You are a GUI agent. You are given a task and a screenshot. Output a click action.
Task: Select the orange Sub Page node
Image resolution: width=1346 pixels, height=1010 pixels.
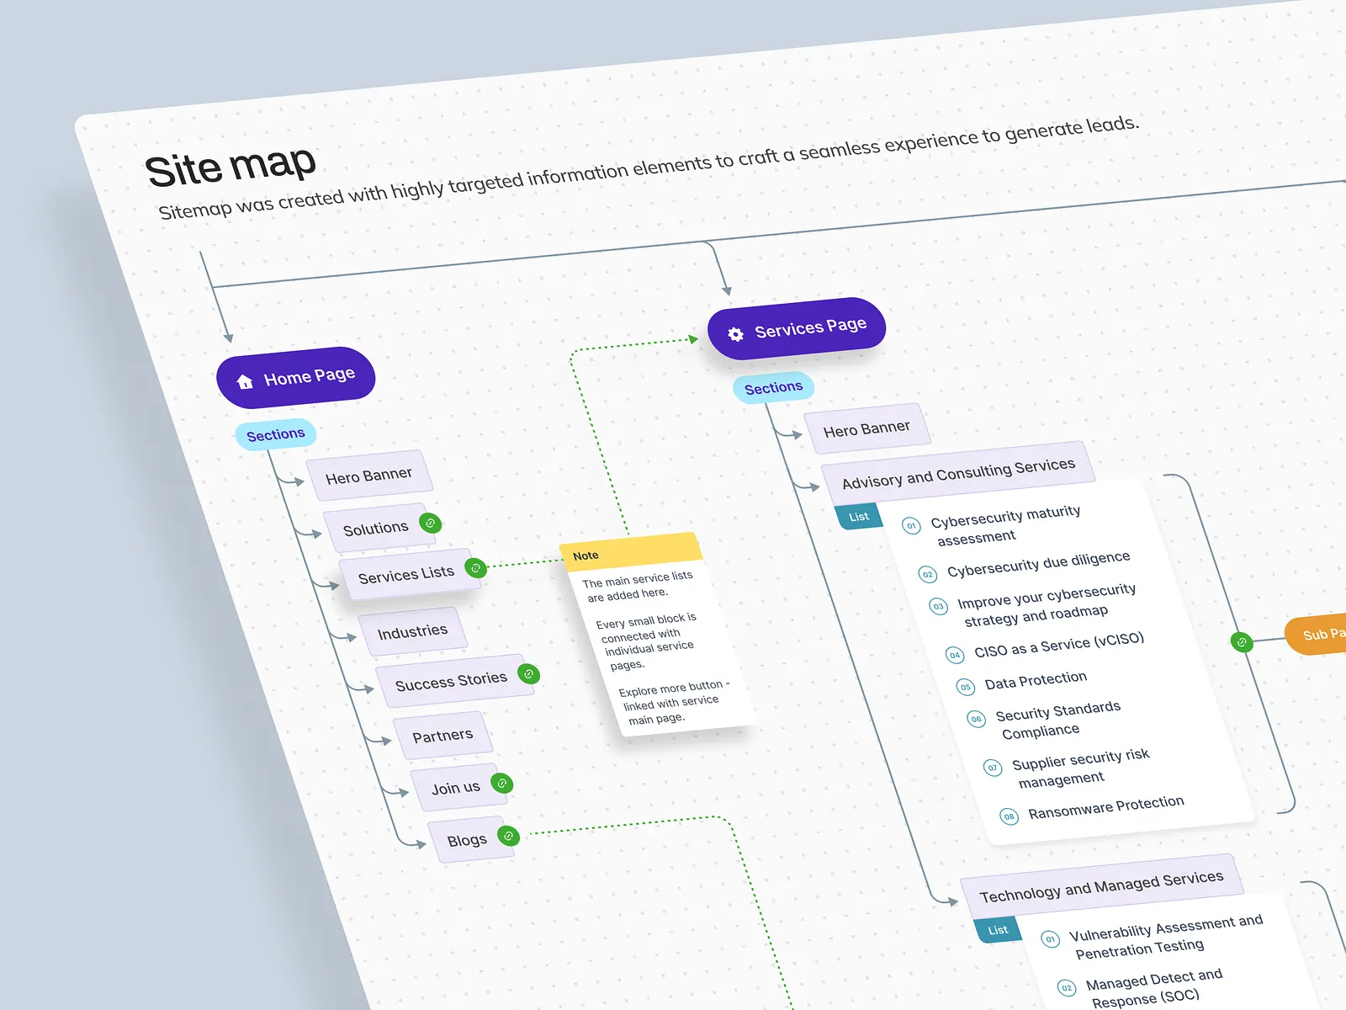coord(1317,633)
